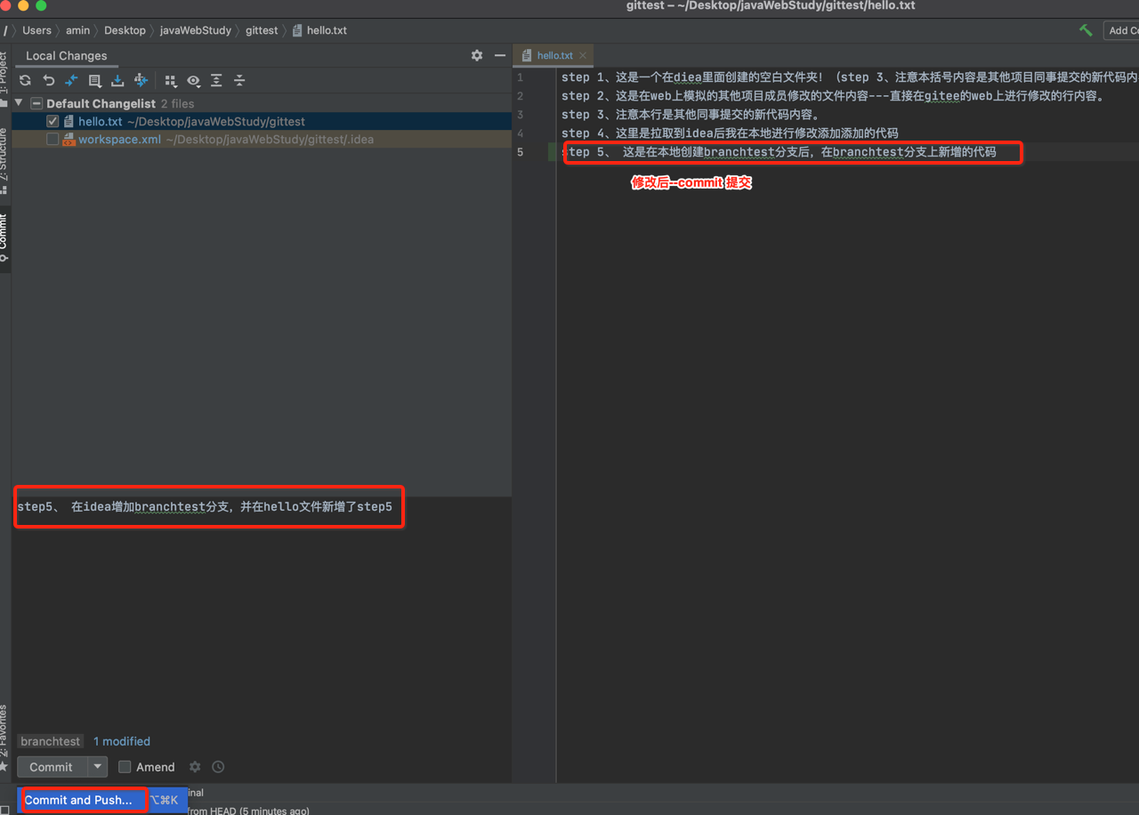Click the Show Diff arrows icon
The width and height of the screenshot is (1139, 815).
[x=72, y=80]
